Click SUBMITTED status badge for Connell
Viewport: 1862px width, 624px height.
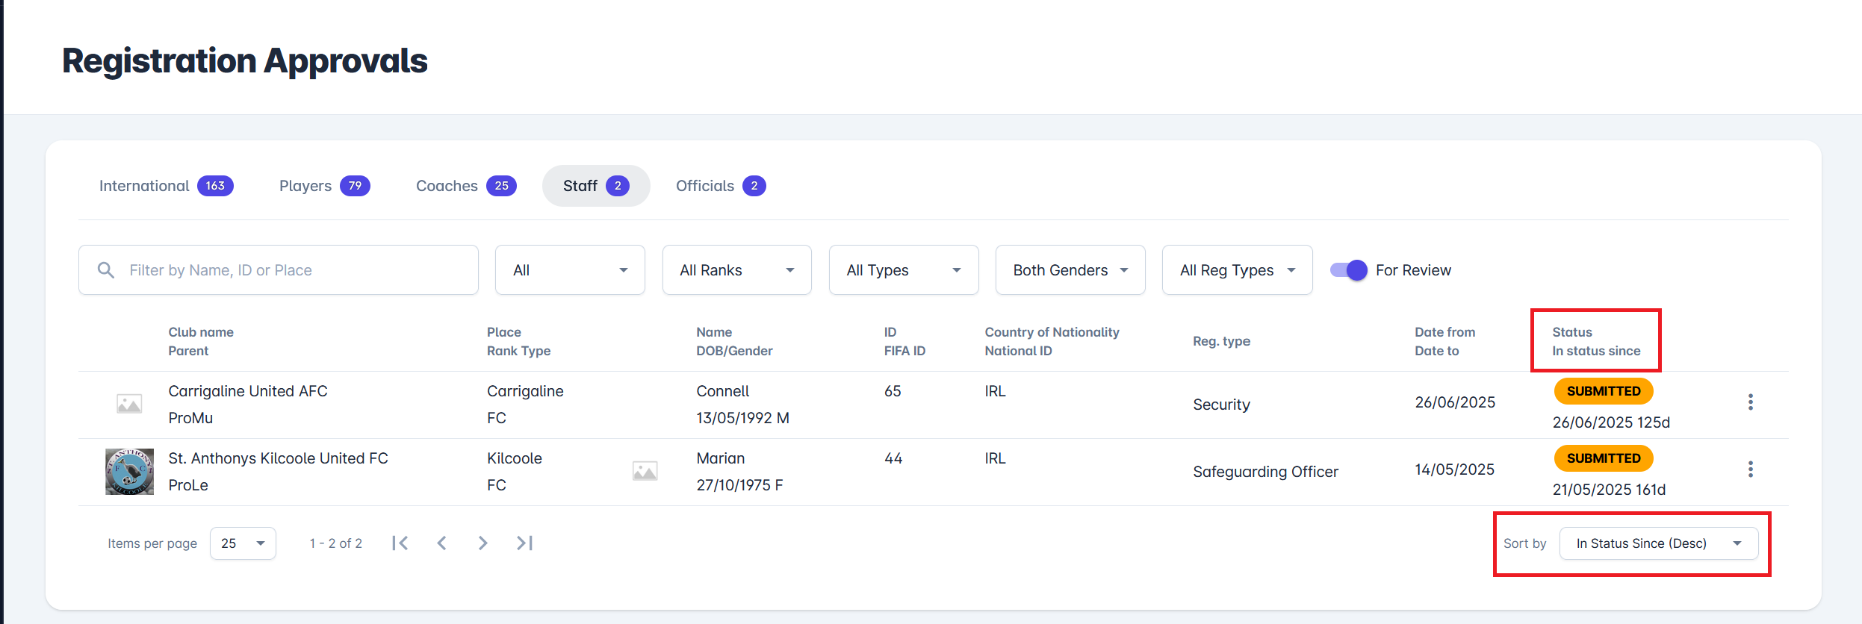[x=1603, y=391]
